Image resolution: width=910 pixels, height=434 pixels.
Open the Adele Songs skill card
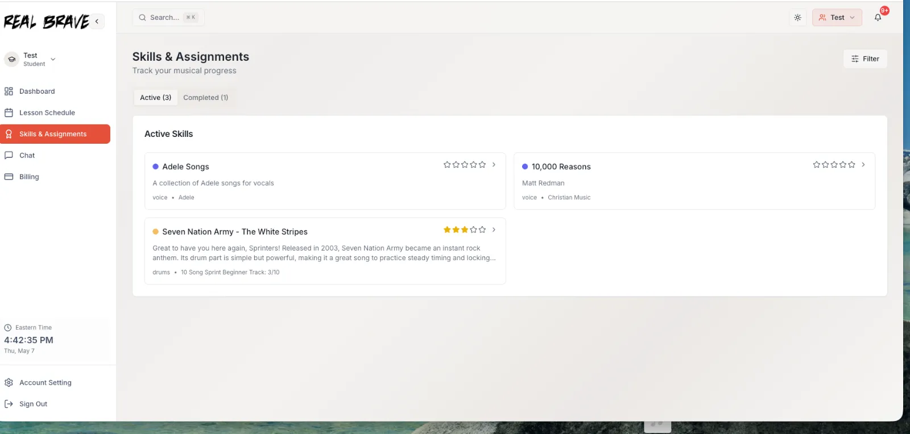[325, 181]
